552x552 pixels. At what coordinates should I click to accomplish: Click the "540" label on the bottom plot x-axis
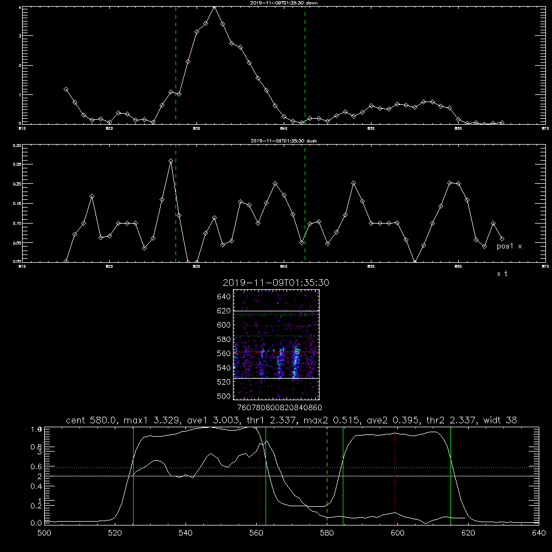185,533
